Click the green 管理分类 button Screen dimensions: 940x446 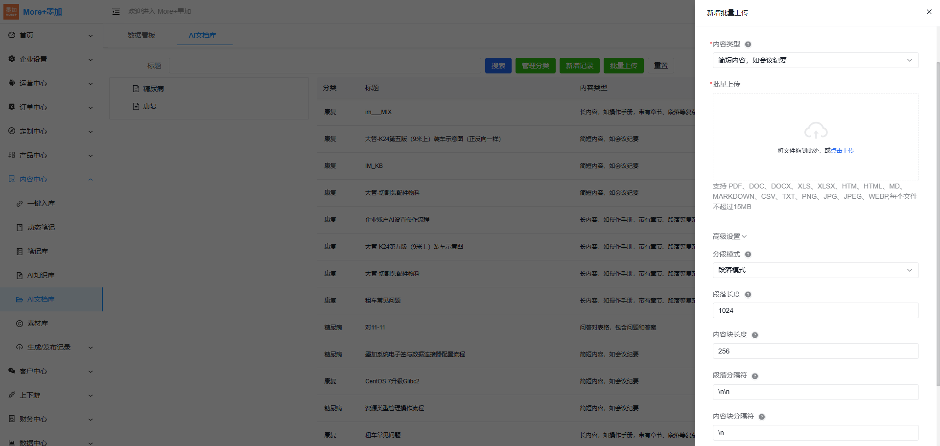[535, 66]
